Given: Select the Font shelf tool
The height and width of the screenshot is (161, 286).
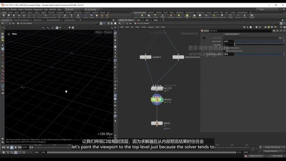Looking at the screenshot, I should (71, 16).
